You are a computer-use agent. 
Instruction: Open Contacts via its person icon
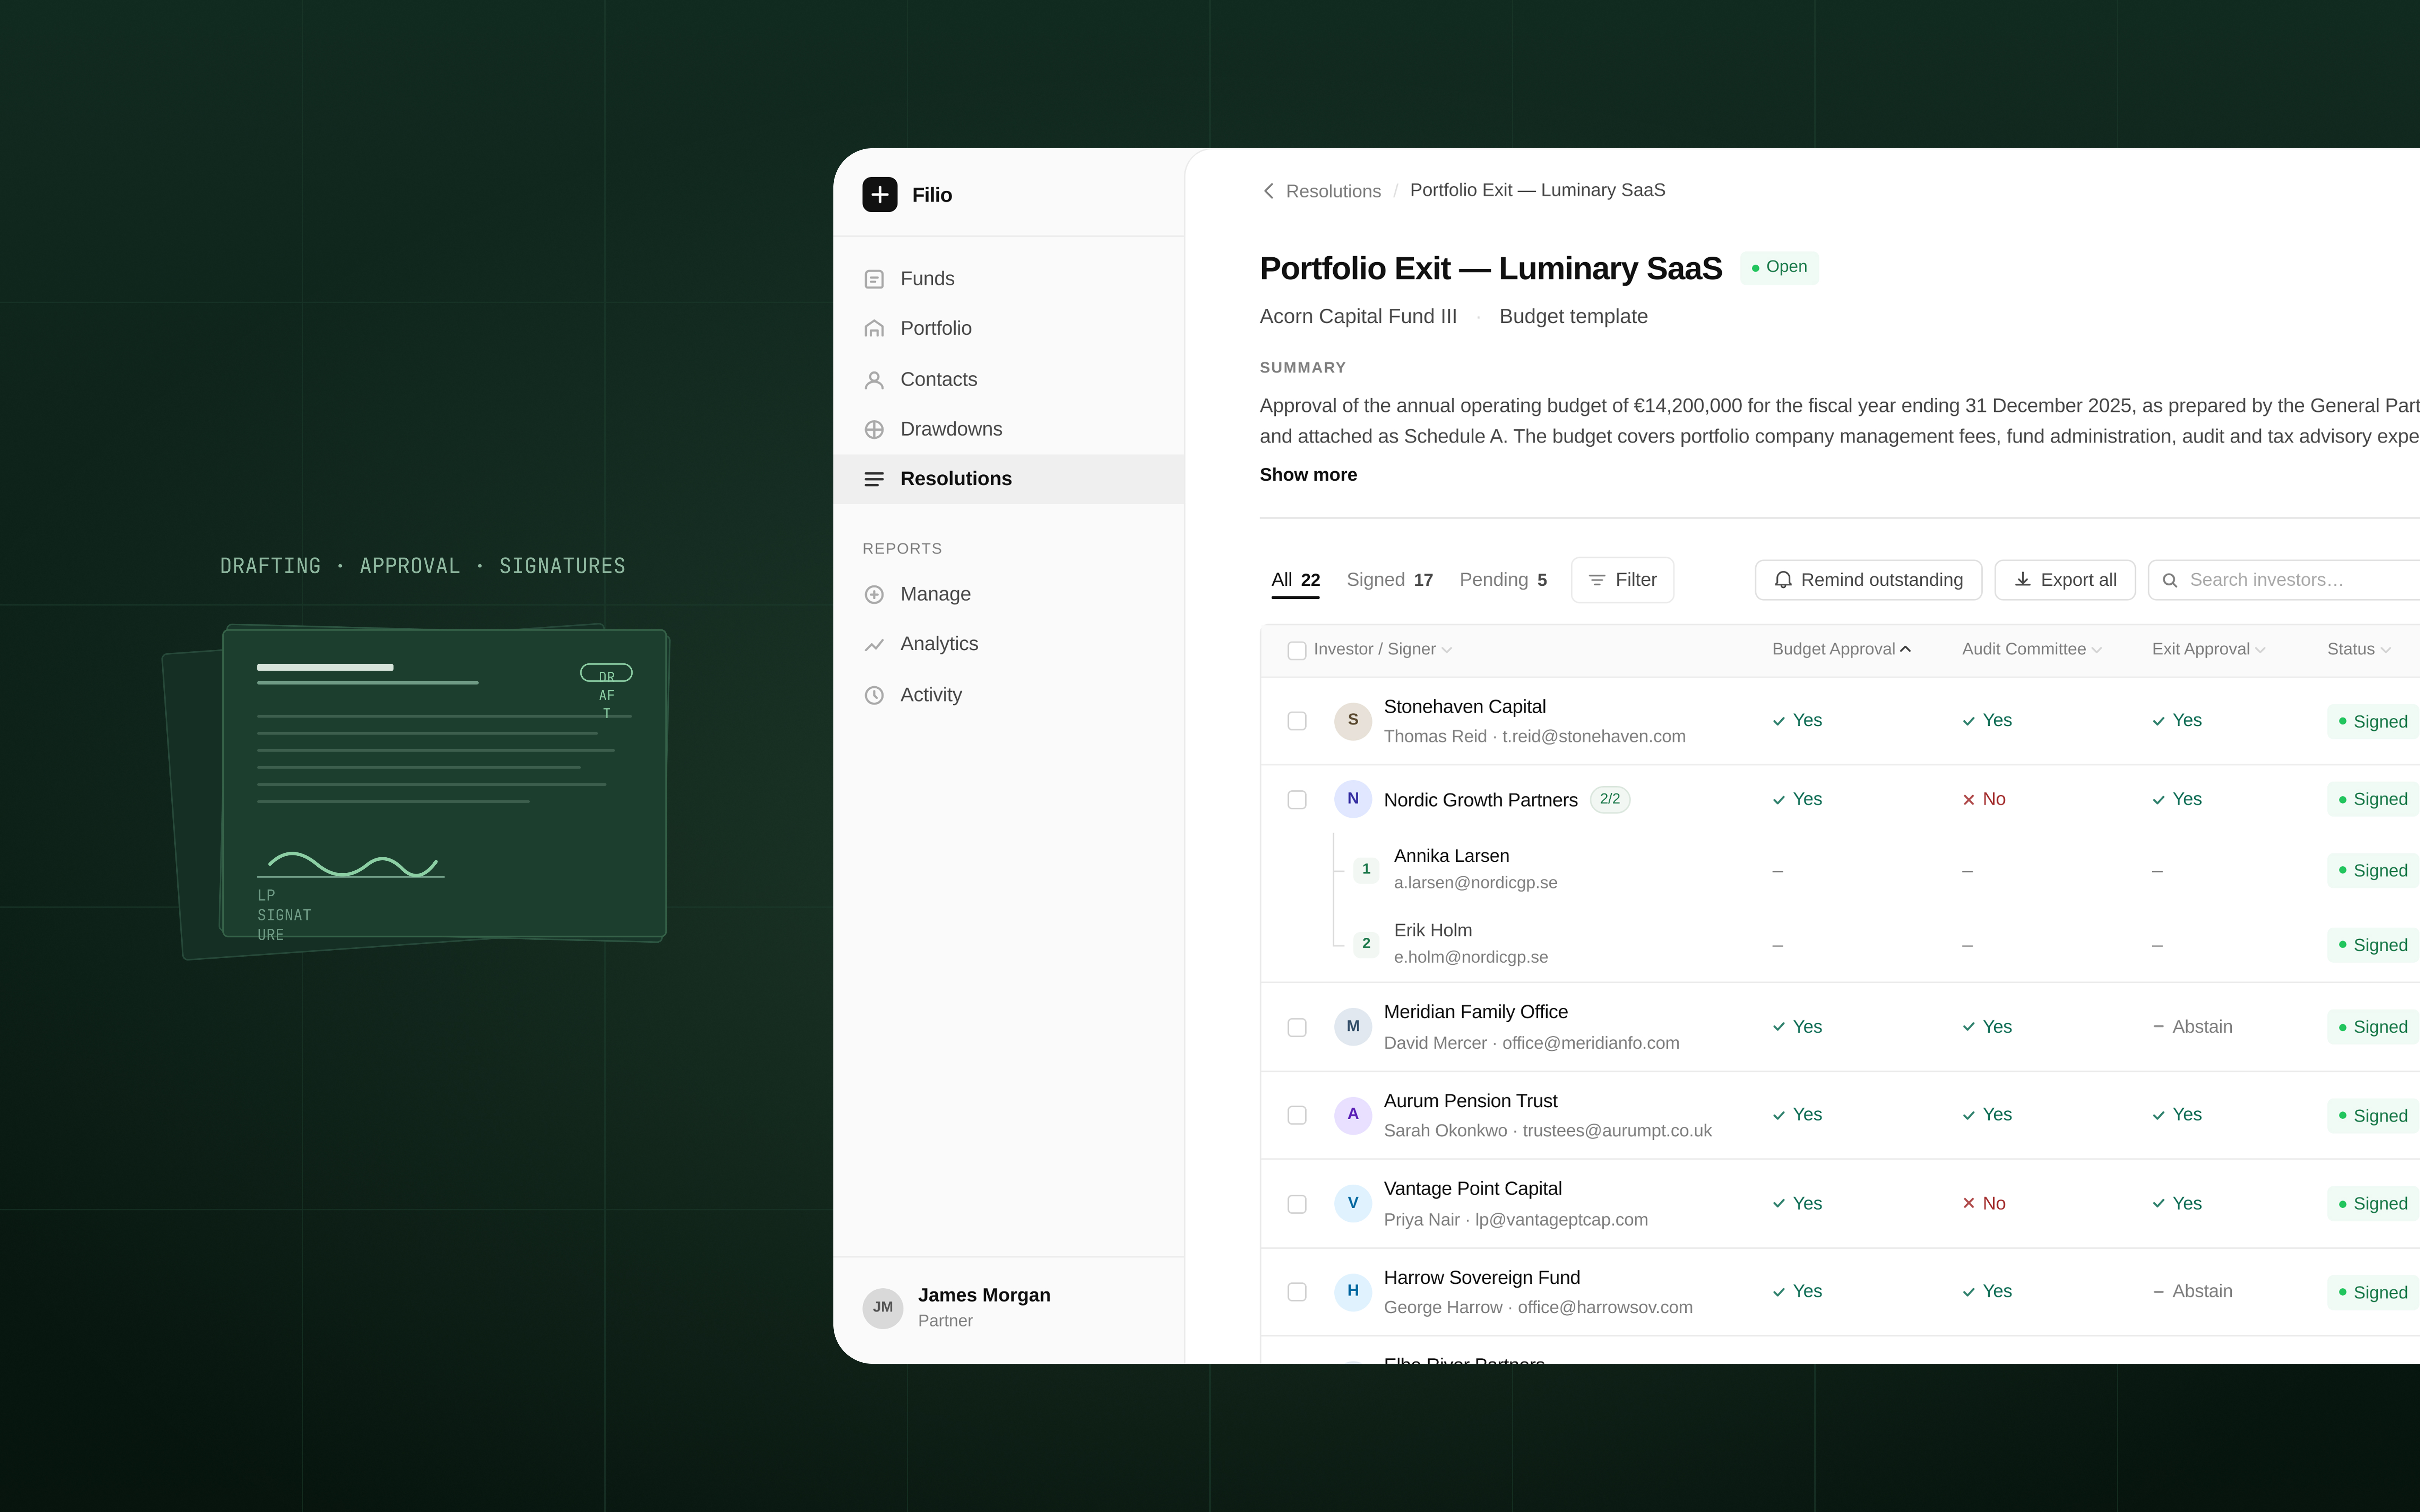point(873,380)
